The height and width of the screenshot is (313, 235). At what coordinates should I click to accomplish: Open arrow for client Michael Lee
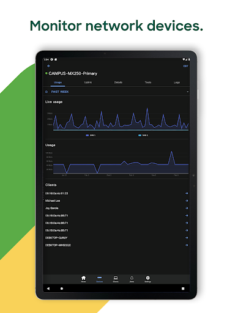pyautogui.click(x=187, y=201)
